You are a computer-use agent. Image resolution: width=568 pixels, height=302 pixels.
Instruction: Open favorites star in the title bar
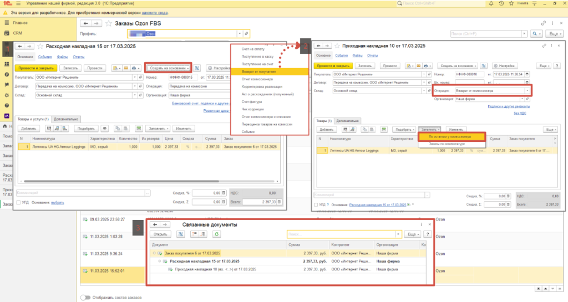[511, 3]
